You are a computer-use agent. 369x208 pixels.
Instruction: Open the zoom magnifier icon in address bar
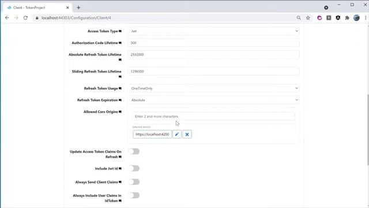(299, 18)
